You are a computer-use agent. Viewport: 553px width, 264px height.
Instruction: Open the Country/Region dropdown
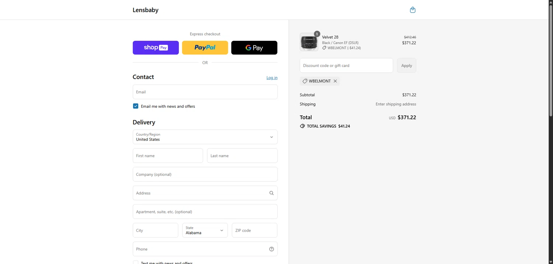coord(205,137)
